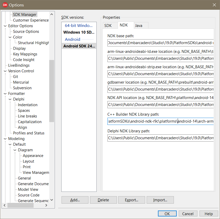Open Structural Highlighting page

(33, 43)
